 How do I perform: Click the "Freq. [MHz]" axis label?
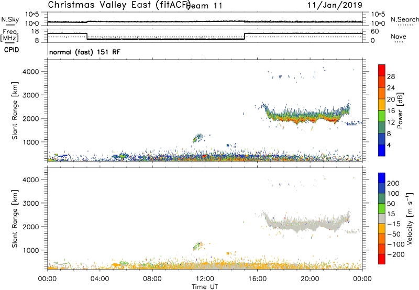[10, 36]
